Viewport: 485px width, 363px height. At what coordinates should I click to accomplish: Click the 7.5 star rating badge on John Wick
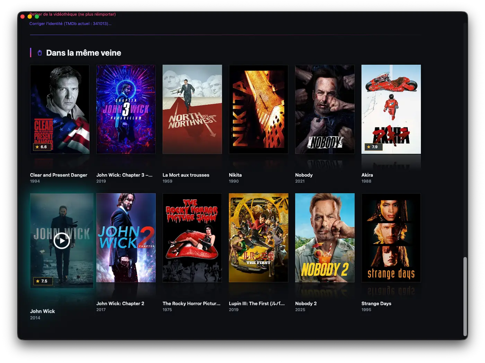[43, 281]
